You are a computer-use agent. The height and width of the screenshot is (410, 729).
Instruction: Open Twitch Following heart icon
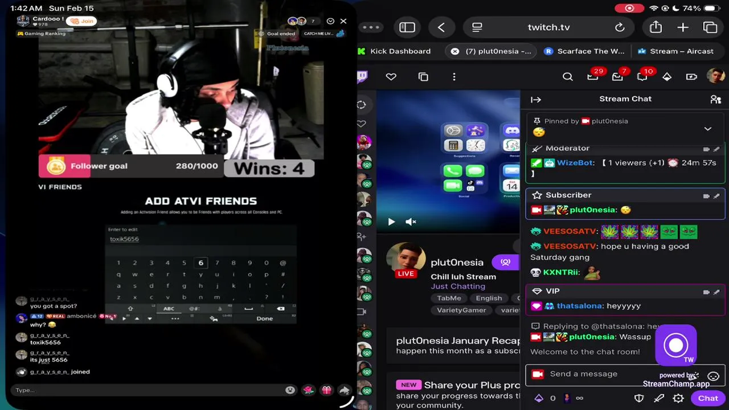pos(391,76)
